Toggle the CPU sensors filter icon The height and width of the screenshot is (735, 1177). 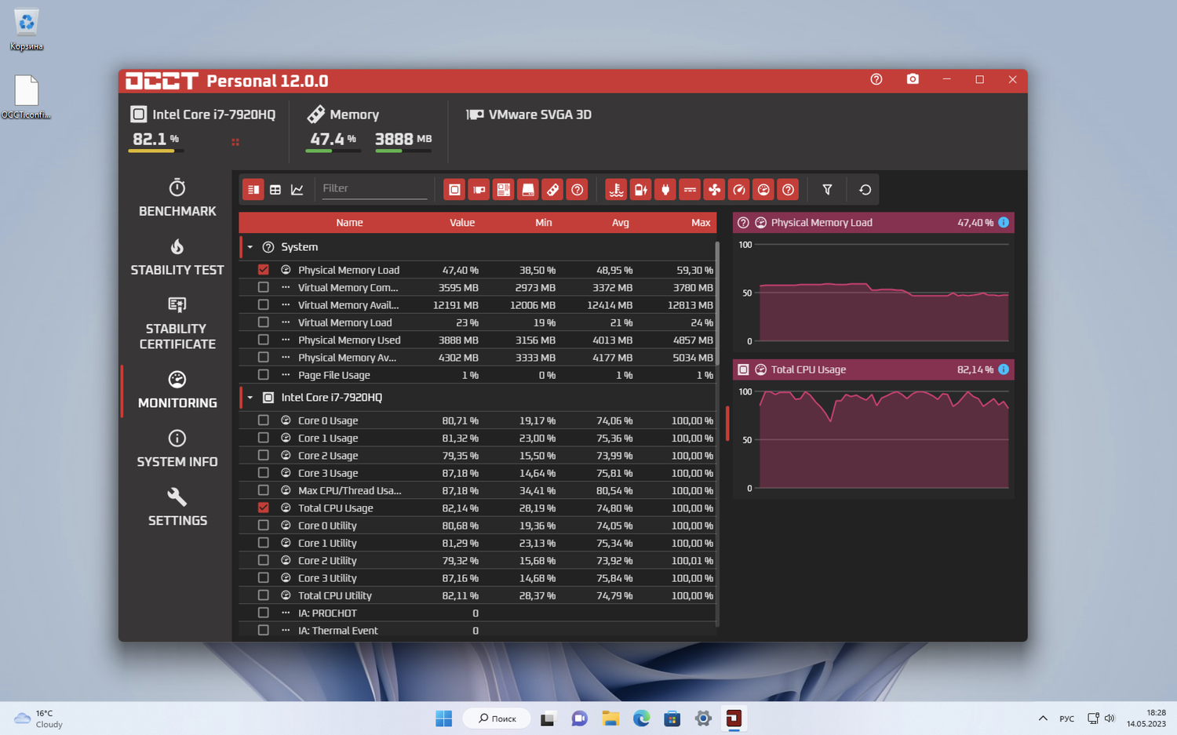point(454,189)
